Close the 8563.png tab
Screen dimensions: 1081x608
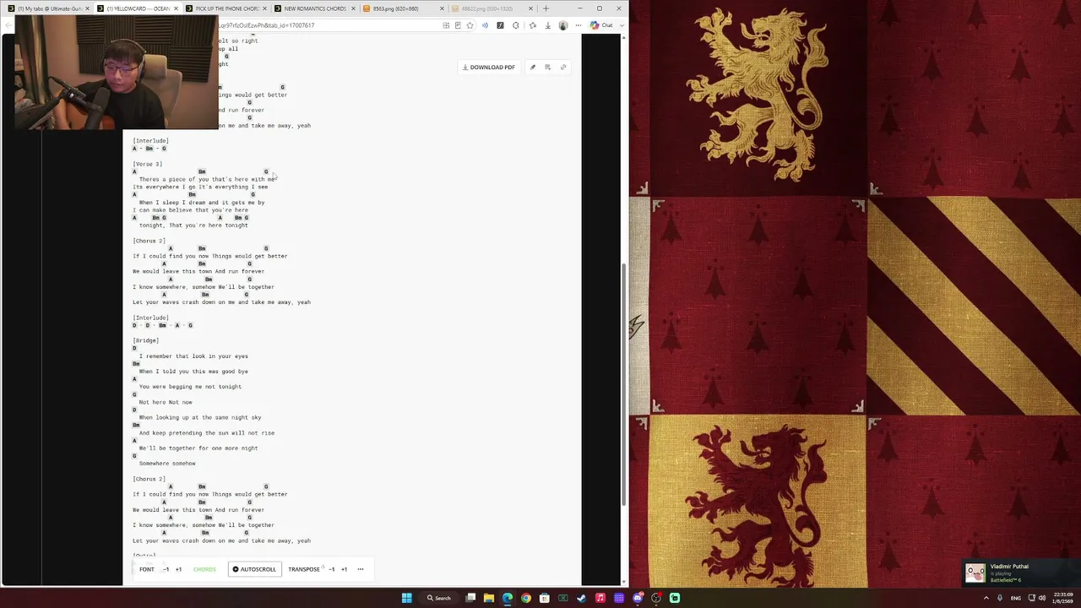pos(443,8)
